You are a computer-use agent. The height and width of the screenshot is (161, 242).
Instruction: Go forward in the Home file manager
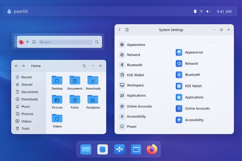[x=23, y=66]
